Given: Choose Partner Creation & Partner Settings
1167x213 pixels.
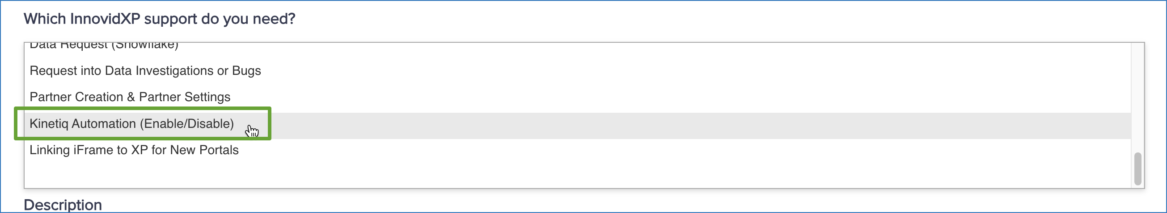Looking at the screenshot, I should pos(130,97).
